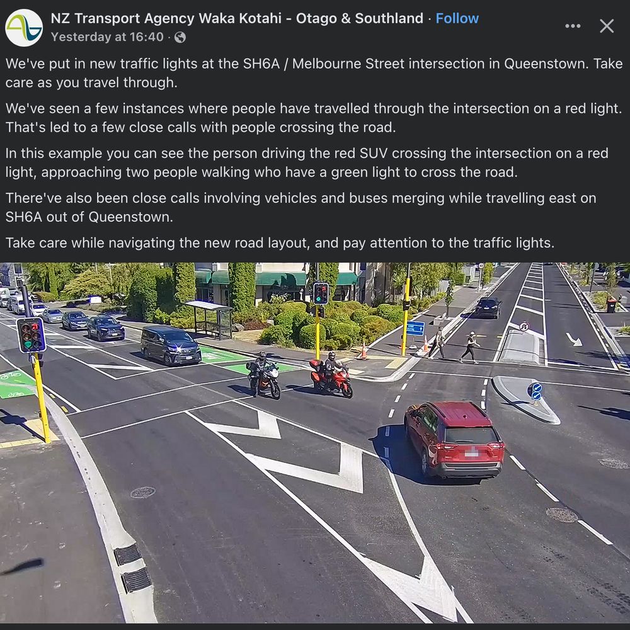Click the blue rectangular sign on yellow pole
Viewport: 630px width, 630px height.
pos(415,328)
